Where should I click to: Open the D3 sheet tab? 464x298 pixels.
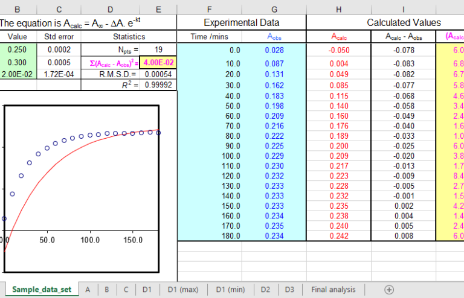click(x=290, y=290)
